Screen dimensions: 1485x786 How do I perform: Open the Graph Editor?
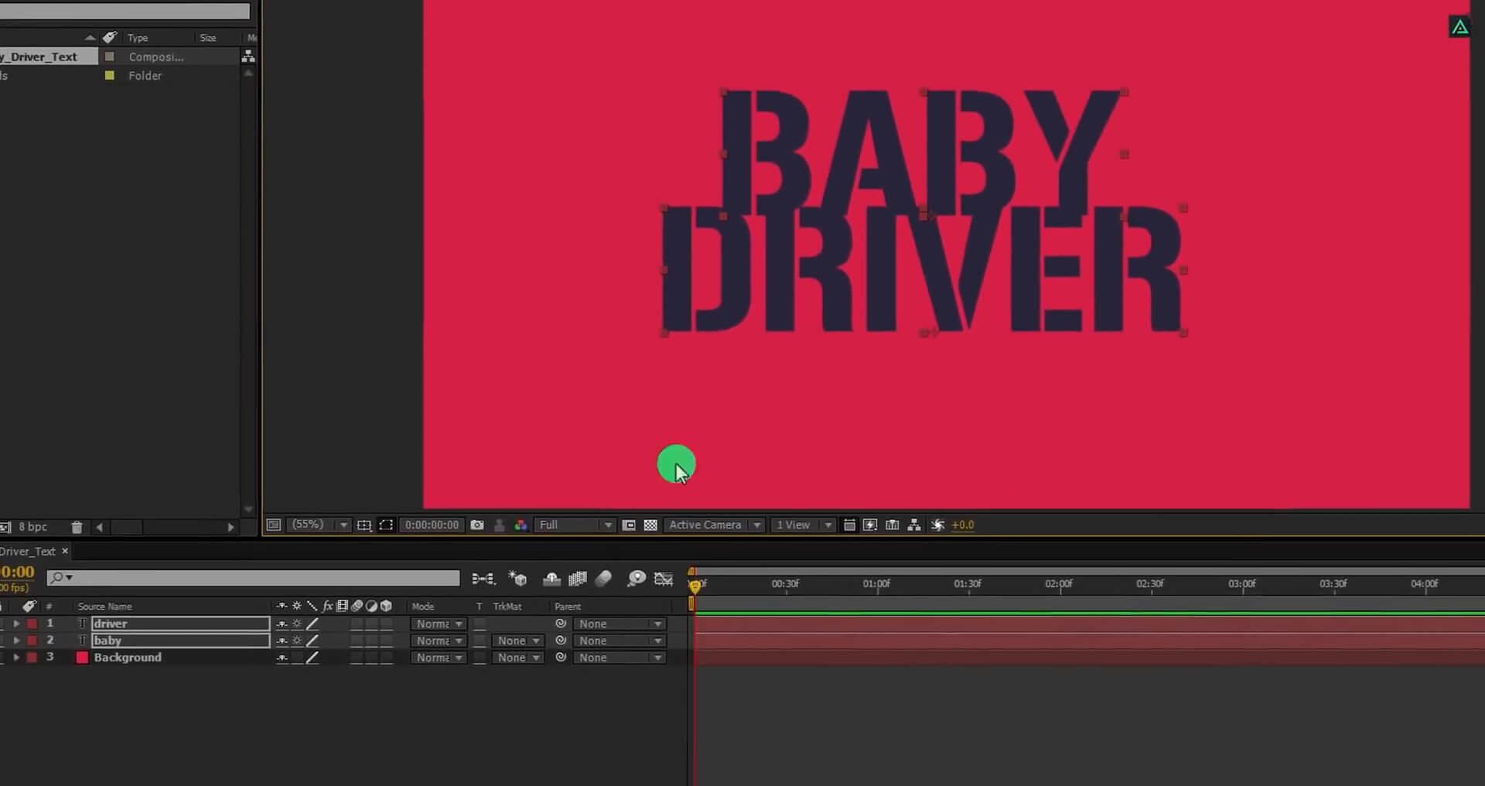(664, 579)
